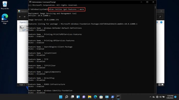Switch to Network Connections taskbar icon
The image size is (179, 100).
tap(107, 97)
